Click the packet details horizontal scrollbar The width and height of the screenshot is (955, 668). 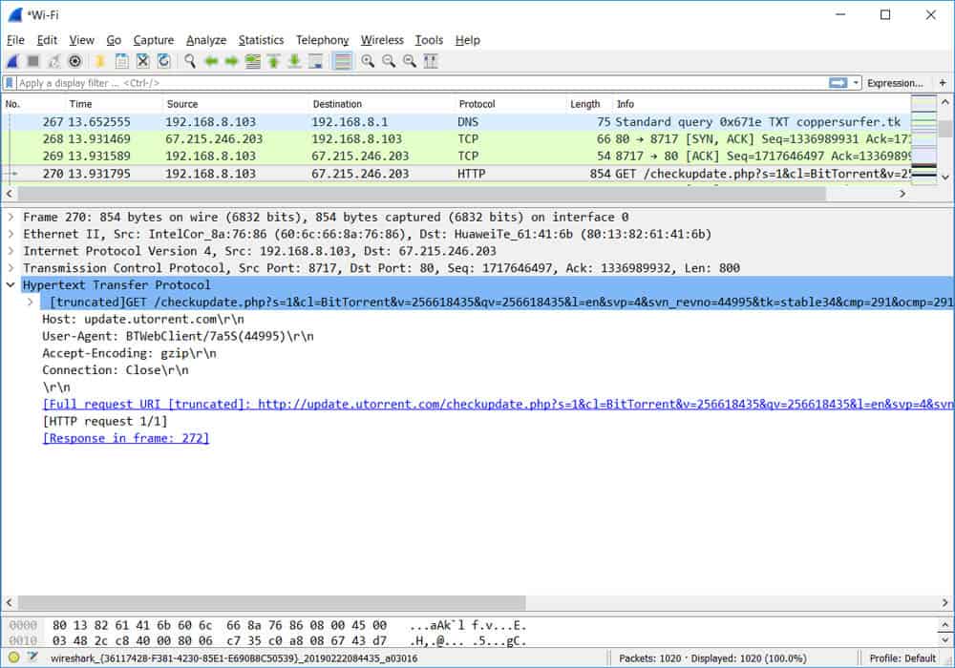[x=271, y=602]
